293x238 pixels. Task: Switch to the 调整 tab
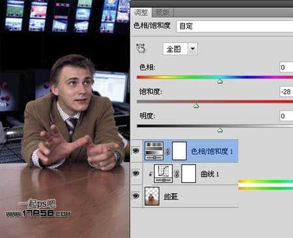(x=141, y=12)
